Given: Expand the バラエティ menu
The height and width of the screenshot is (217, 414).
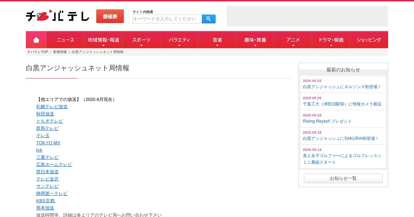Looking at the screenshot, I should click(x=179, y=40).
